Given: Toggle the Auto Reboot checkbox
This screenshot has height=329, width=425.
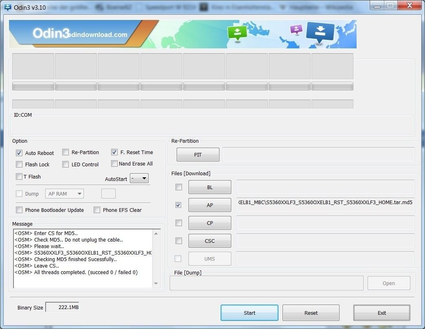Looking at the screenshot, I should click(x=19, y=153).
